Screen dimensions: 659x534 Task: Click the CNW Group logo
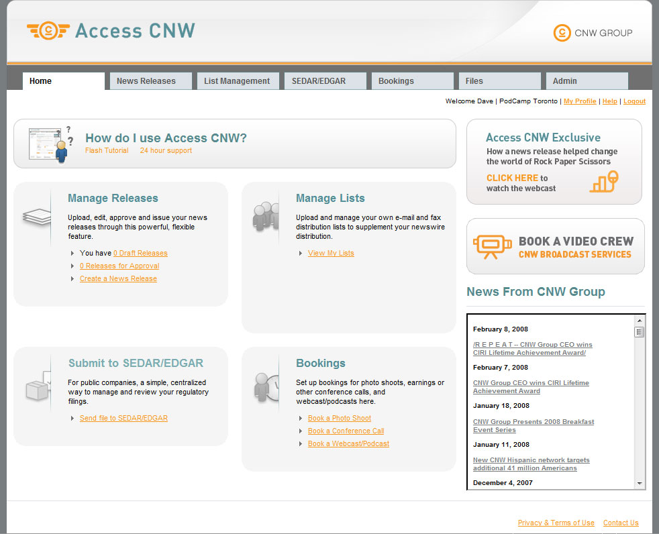(x=593, y=33)
